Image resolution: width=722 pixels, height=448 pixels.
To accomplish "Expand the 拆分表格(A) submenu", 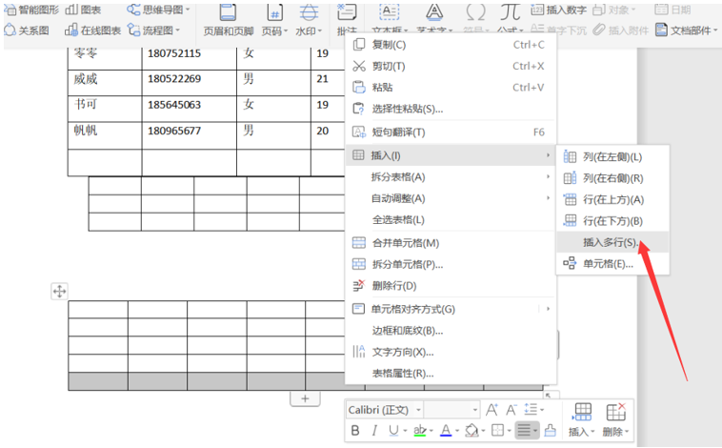I will pyautogui.click(x=451, y=177).
